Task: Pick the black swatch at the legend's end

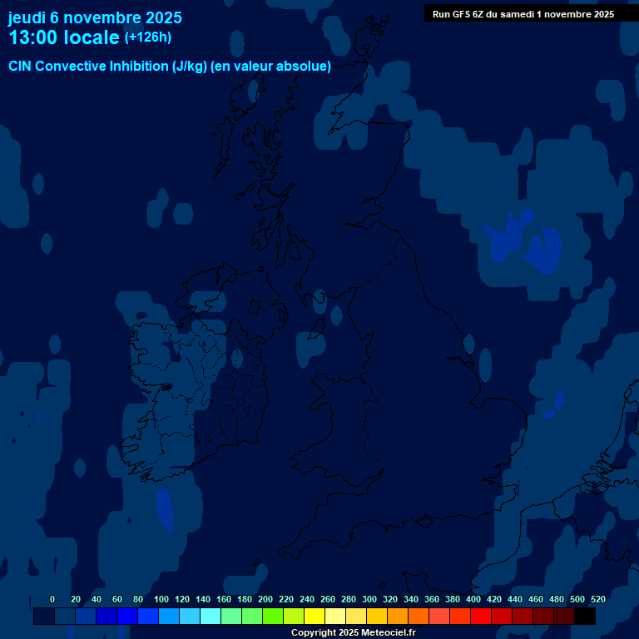Action: pos(585,617)
